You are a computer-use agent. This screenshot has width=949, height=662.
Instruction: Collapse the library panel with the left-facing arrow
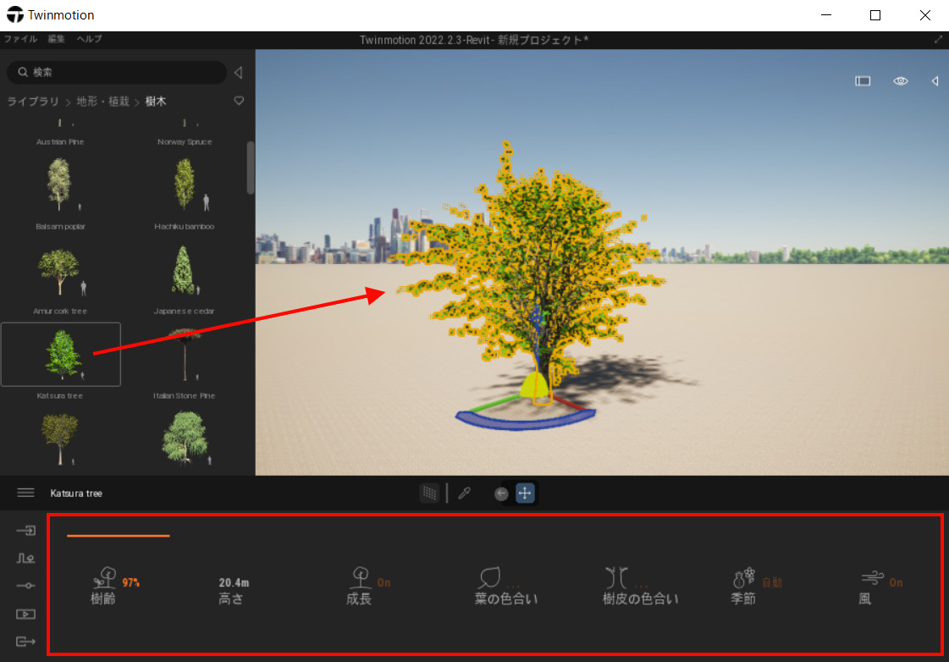238,73
